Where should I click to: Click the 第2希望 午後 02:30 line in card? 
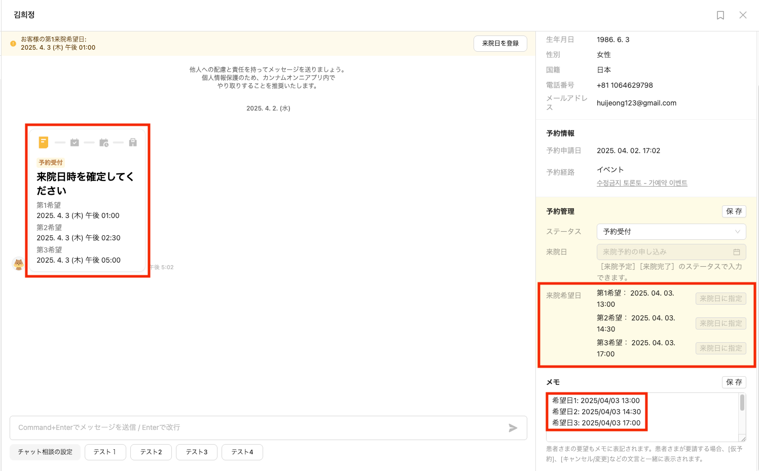[x=79, y=238]
